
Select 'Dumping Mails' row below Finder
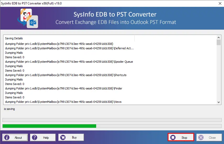point(14,93)
